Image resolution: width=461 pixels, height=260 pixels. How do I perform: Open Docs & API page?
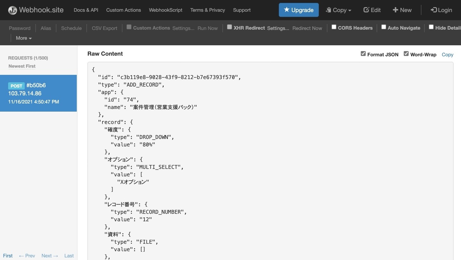86,10
